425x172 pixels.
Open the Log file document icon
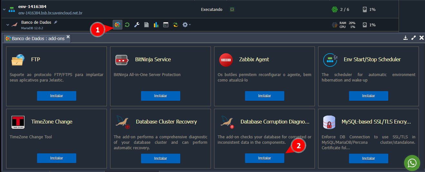click(x=146, y=25)
